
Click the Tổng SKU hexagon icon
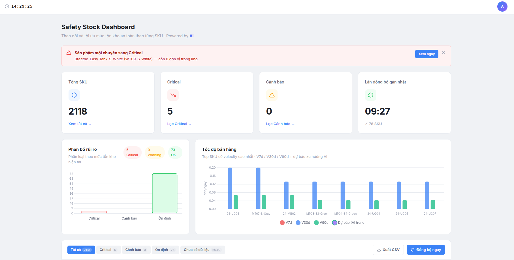coord(74,95)
